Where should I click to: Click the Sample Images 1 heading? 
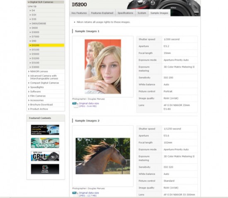(87, 31)
